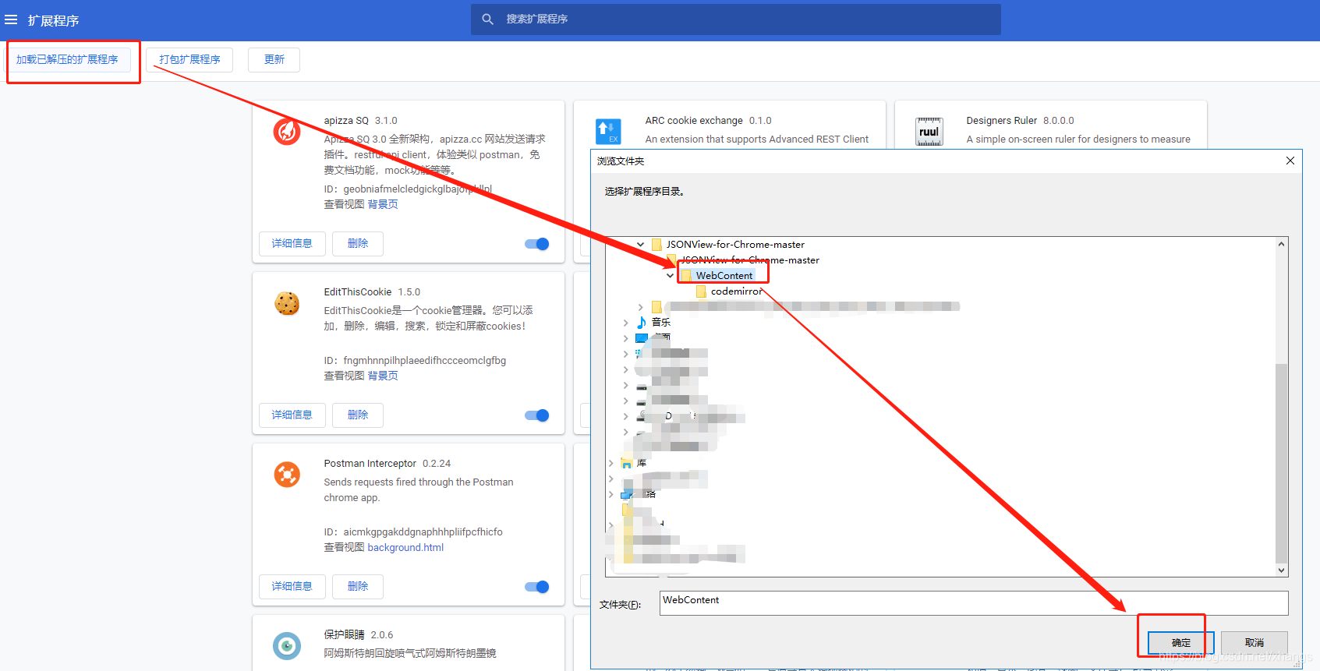Click the Libraries folder icon in tree
This screenshot has height=671, width=1320.
627,463
